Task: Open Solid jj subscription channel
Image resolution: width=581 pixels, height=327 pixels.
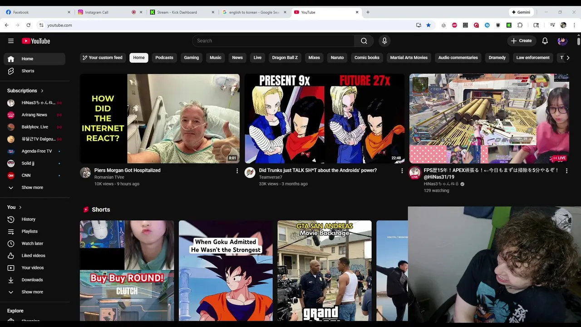Action: (x=34, y=163)
